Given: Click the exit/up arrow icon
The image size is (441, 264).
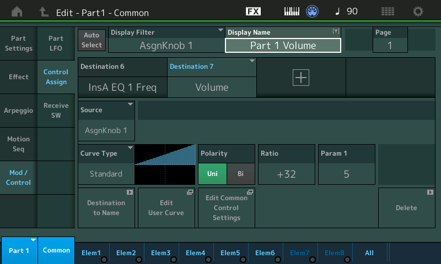Looking at the screenshot, I should pos(44,12).
